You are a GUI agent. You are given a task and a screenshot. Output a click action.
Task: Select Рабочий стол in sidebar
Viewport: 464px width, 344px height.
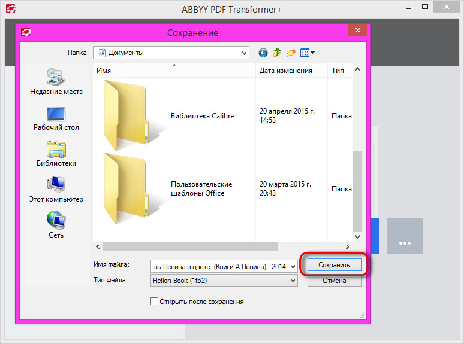coord(56,119)
